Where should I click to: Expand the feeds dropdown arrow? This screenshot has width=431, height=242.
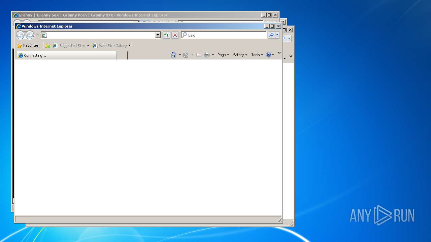click(192, 55)
